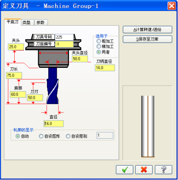The height and width of the screenshot is (180, 178).
Task: Cancel using the red X button
Action: tap(144, 169)
